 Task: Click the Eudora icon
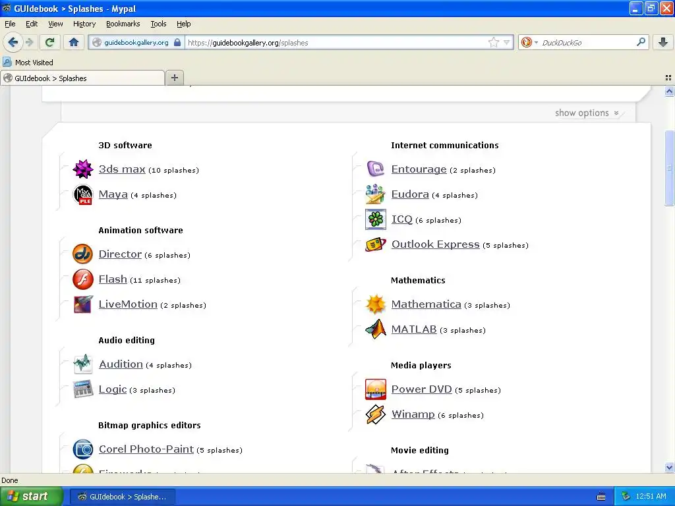pyautogui.click(x=375, y=194)
